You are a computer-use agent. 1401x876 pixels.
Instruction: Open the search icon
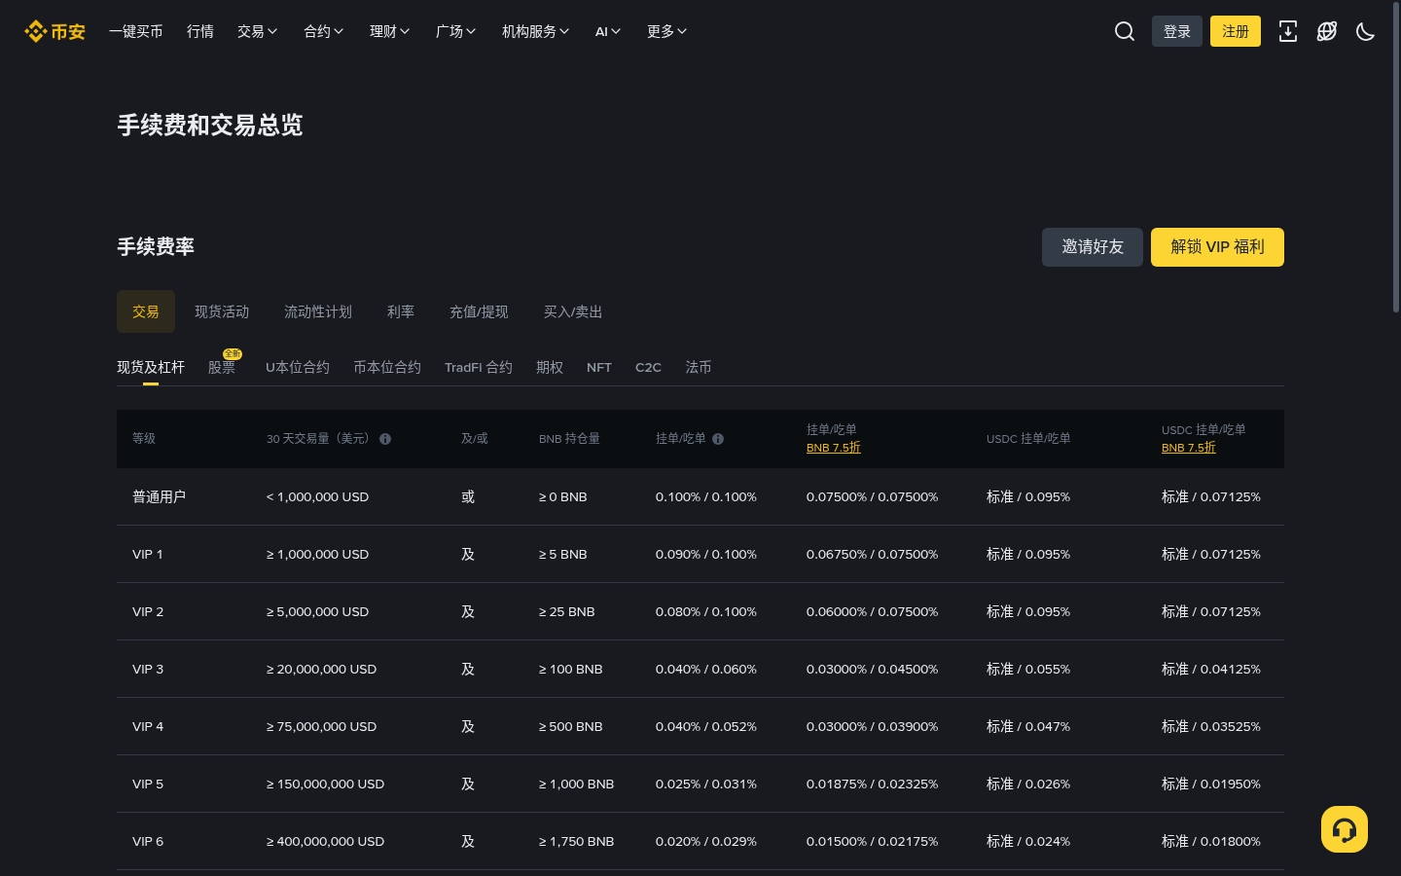(1125, 31)
